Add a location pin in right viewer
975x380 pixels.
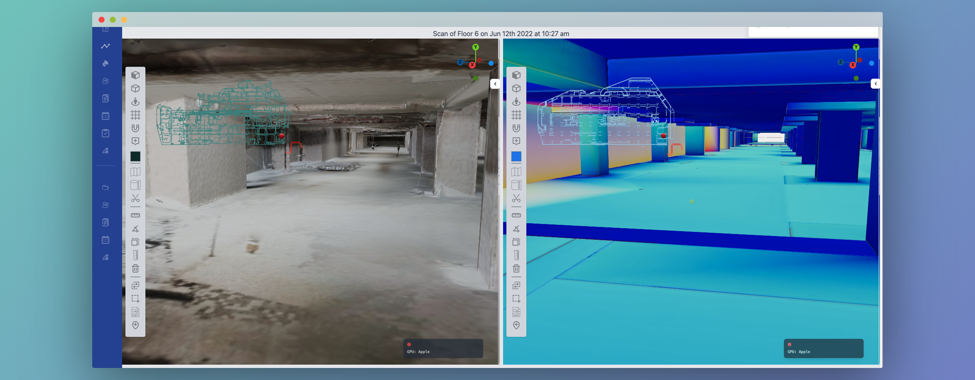coord(516,325)
